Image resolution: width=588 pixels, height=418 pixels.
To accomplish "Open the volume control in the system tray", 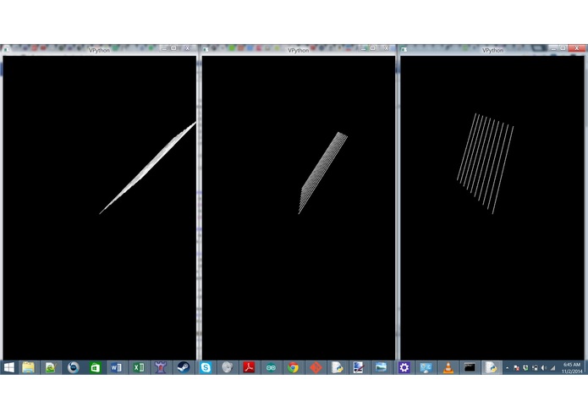I will pos(544,368).
